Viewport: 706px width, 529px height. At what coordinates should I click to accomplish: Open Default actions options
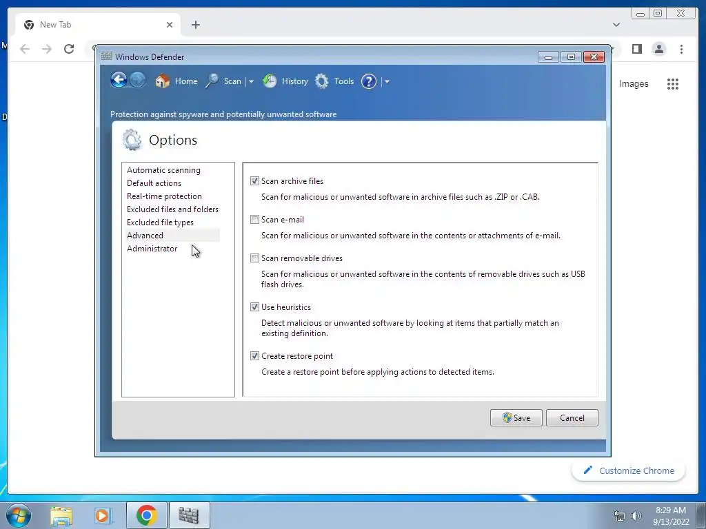154,183
